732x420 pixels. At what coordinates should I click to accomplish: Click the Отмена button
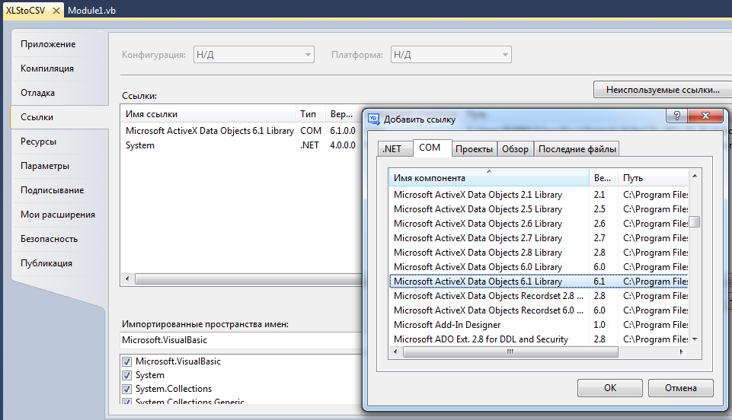681,388
